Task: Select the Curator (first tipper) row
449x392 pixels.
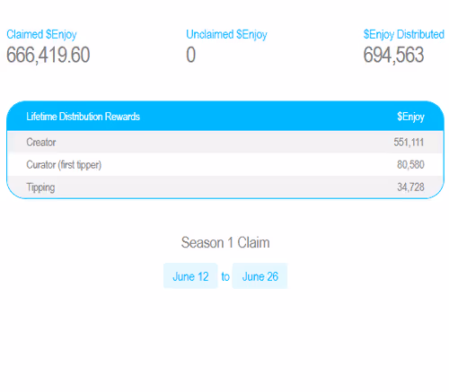Action: click(225, 165)
